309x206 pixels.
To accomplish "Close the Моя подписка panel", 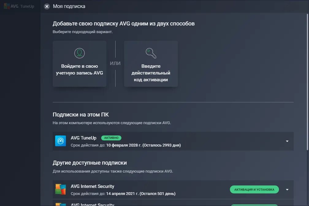I will pyautogui.click(x=47, y=6).
